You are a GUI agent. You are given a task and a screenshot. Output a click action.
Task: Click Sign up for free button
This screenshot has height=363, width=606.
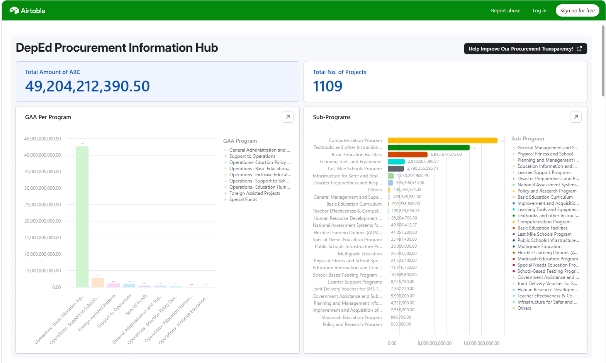point(577,11)
